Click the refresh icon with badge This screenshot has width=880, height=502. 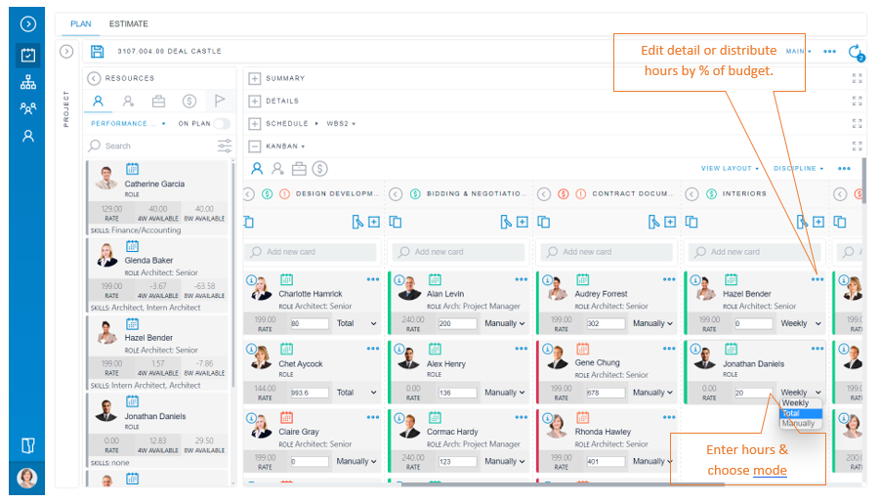point(856,52)
